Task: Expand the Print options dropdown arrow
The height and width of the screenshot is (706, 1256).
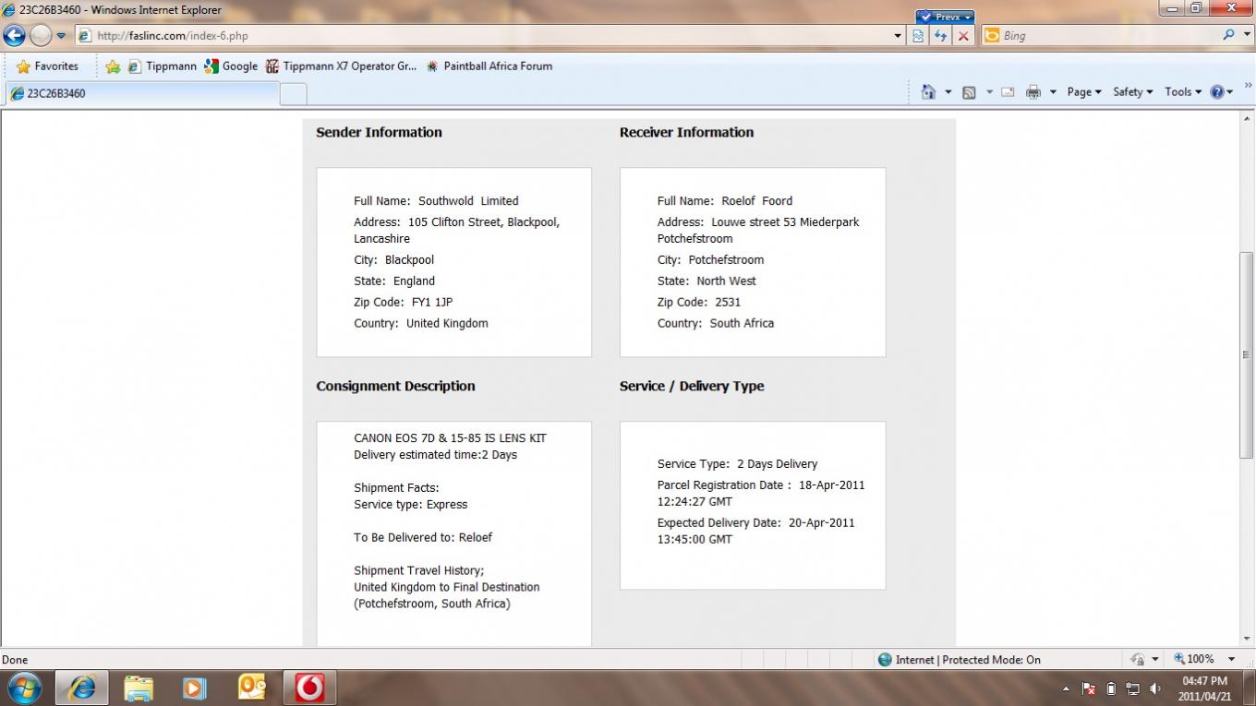Action: [x=1053, y=92]
